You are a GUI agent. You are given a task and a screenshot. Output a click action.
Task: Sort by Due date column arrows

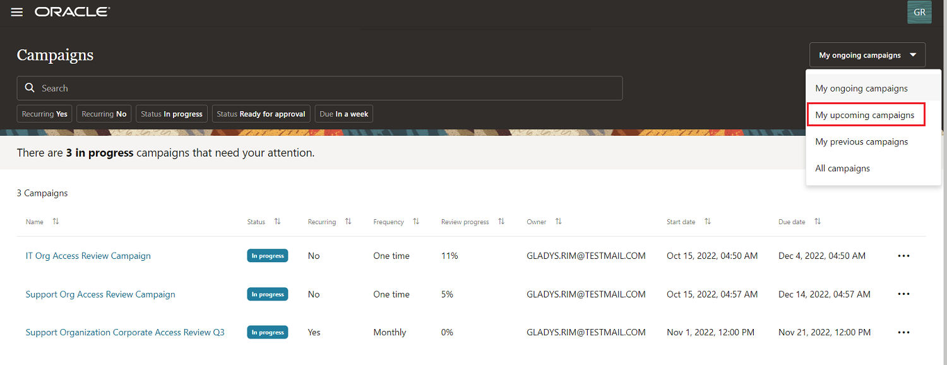[818, 222]
